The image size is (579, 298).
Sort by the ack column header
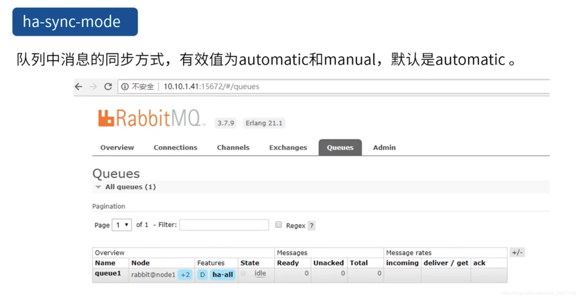[x=479, y=263]
